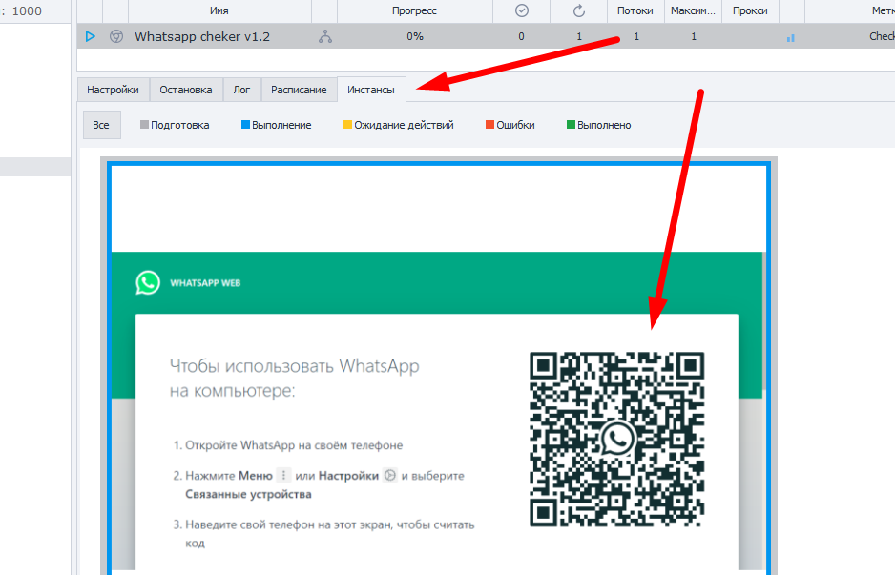This screenshot has height=575, width=895.
Task: Click the bold Связанные устройства text
Action: (248, 494)
